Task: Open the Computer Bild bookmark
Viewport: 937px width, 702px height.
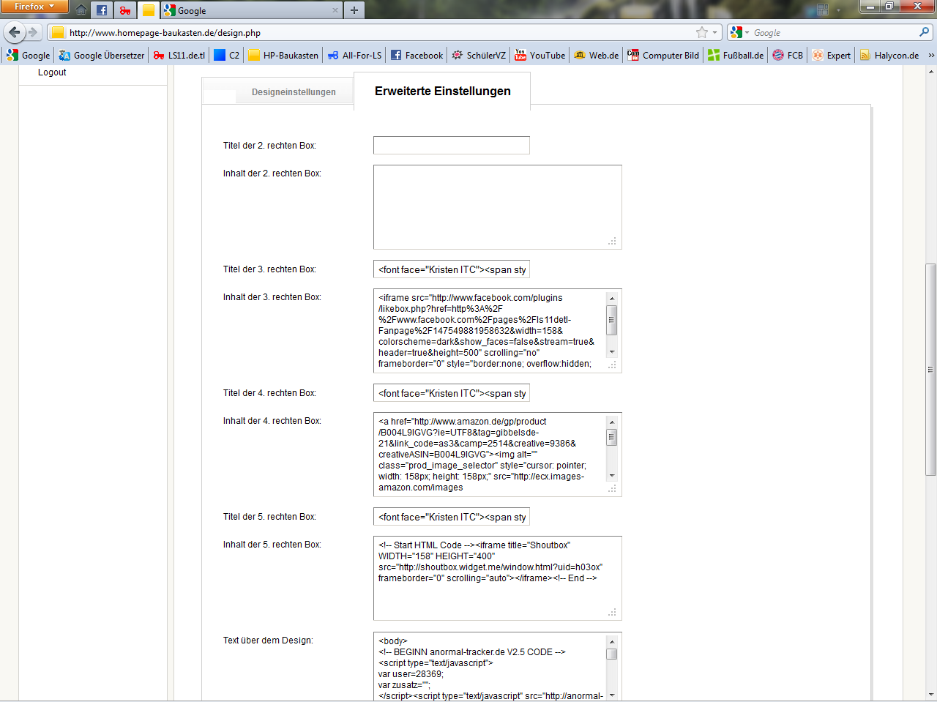Action: [663, 55]
